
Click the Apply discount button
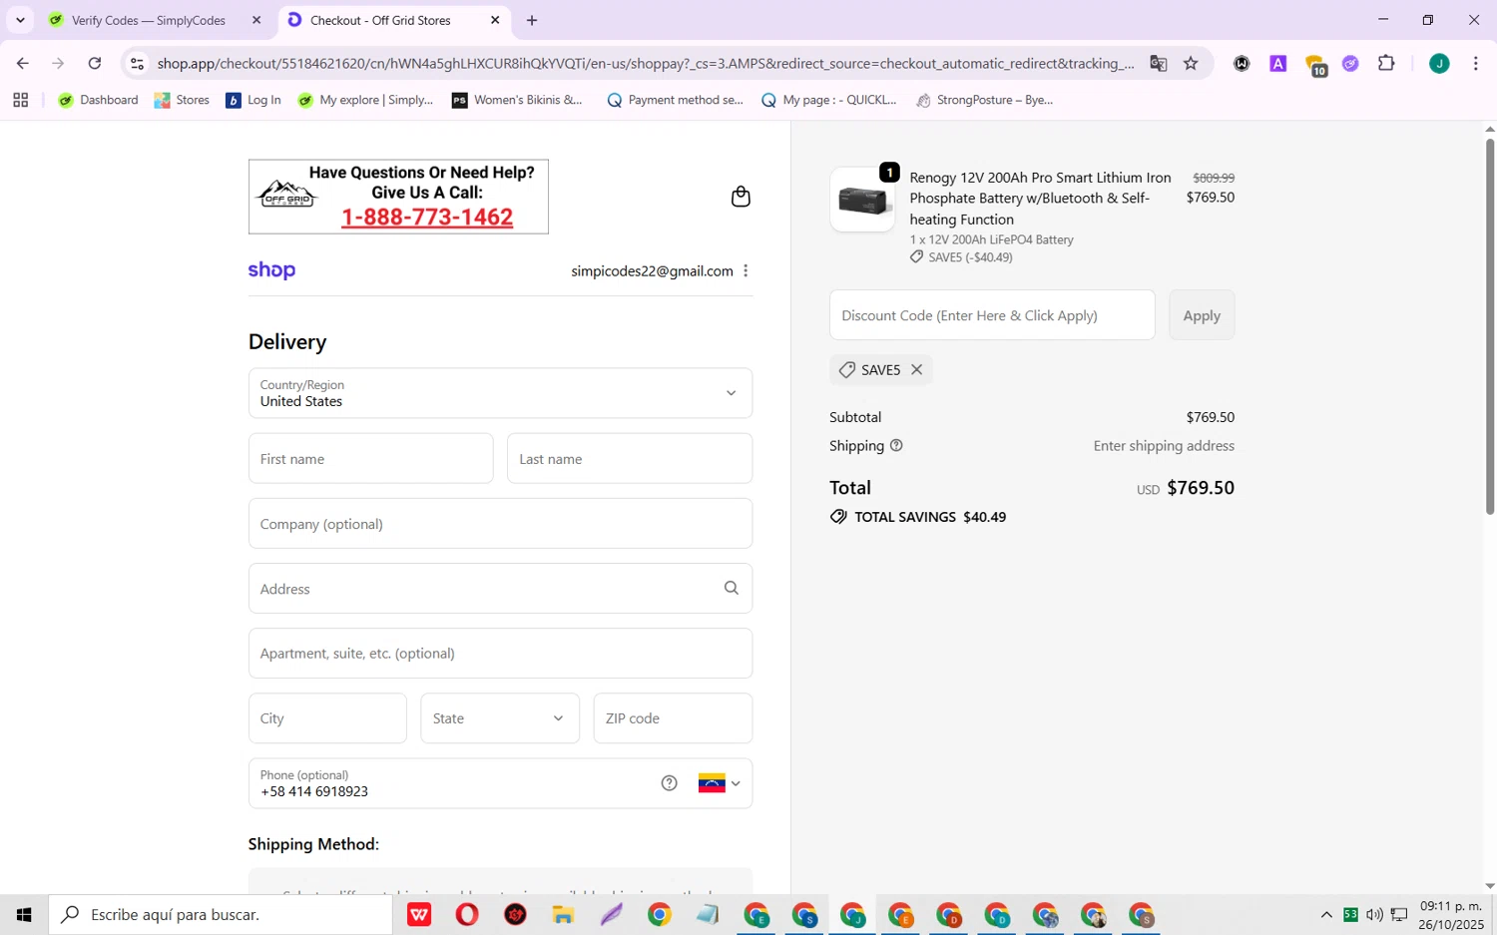tap(1202, 315)
